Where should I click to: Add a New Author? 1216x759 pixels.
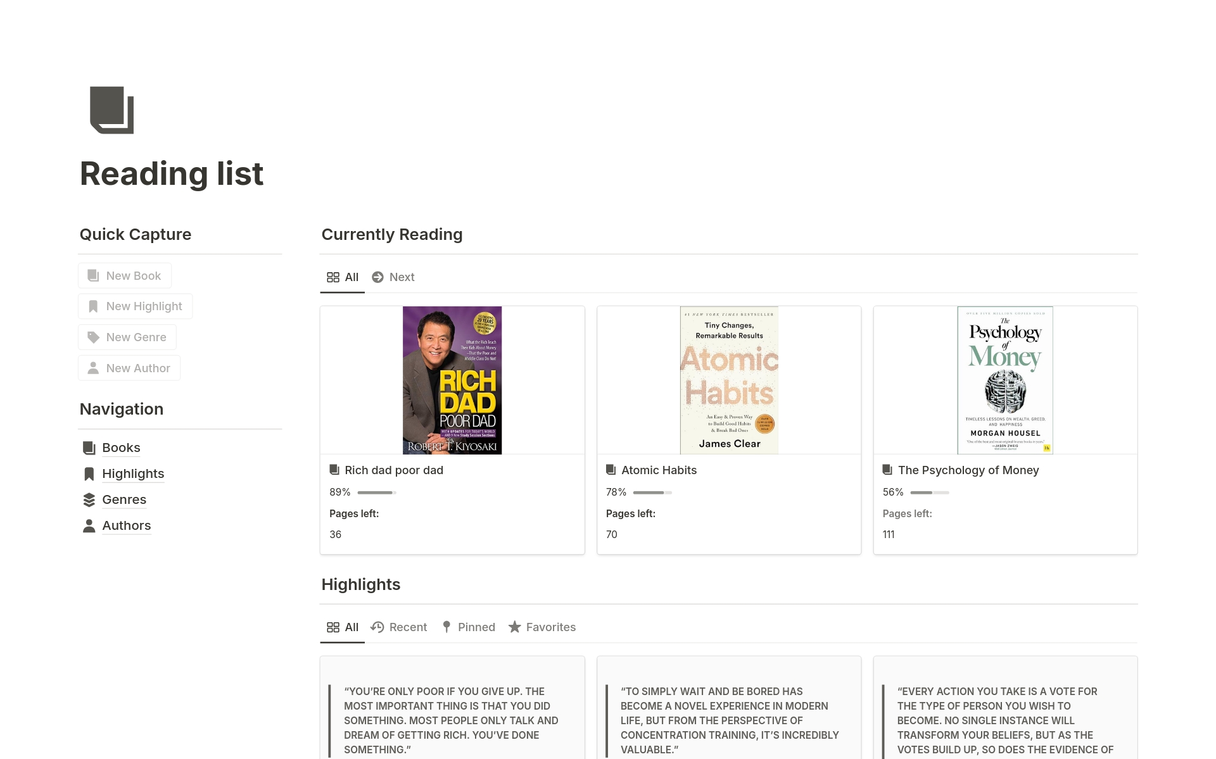pos(129,368)
